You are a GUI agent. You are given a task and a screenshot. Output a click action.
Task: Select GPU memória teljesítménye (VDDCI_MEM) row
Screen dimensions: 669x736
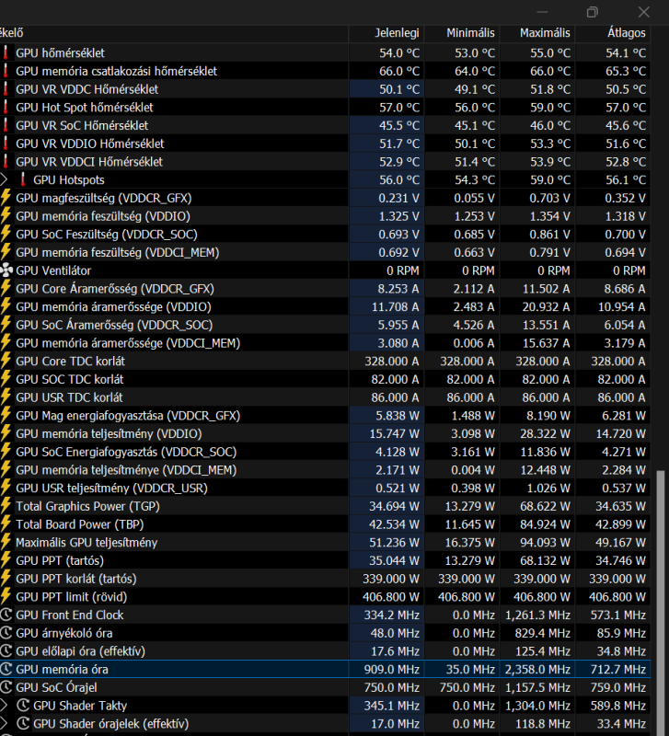tap(325, 470)
